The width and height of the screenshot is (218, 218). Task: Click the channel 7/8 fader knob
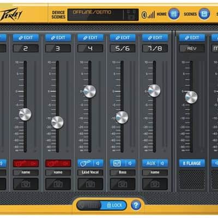pyautogui.click(x=154, y=90)
